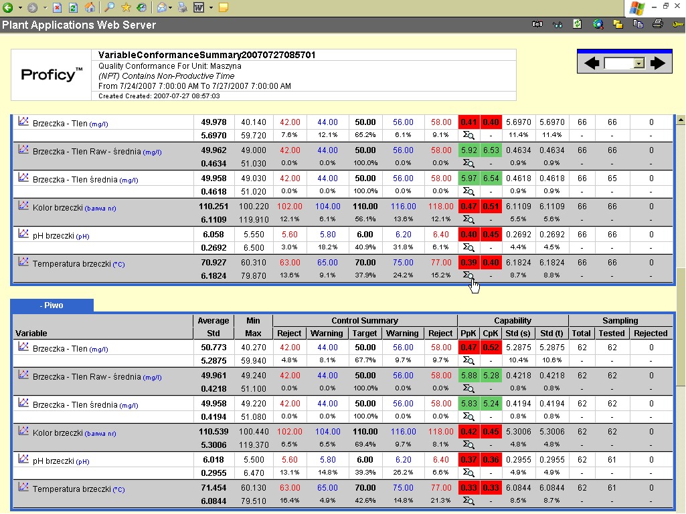Open the Forward button history dropdown arrow
Viewport: 686px width, 514px height.
(x=45, y=8)
